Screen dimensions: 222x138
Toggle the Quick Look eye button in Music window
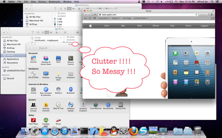(x=78, y=33)
